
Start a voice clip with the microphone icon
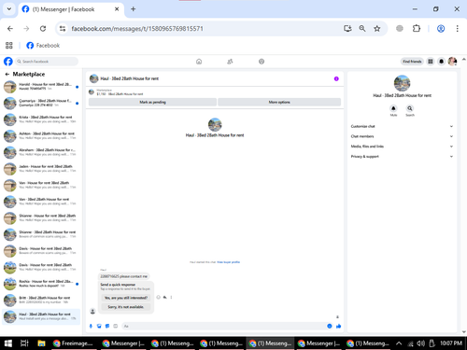pos(91,326)
